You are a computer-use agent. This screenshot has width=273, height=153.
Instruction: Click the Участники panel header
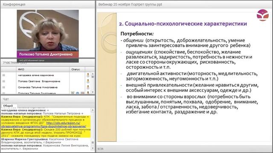click(x=48, y=63)
